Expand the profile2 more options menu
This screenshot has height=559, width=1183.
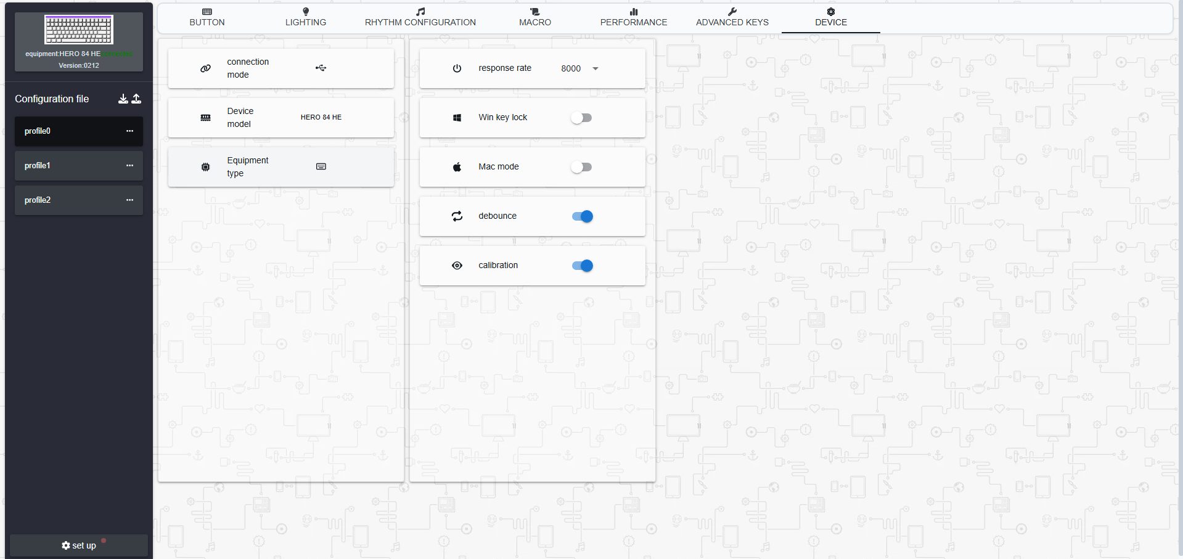click(129, 200)
